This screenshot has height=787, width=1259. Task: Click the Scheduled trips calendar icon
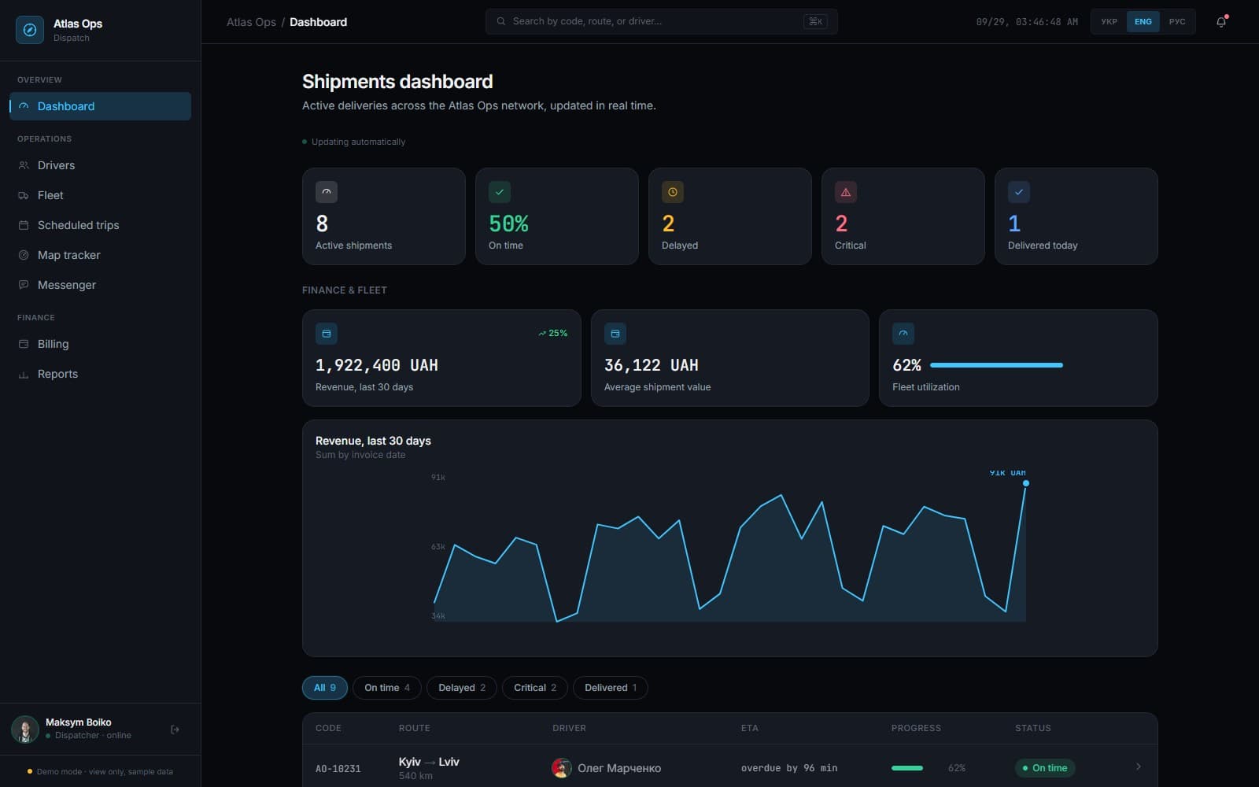[x=24, y=225]
